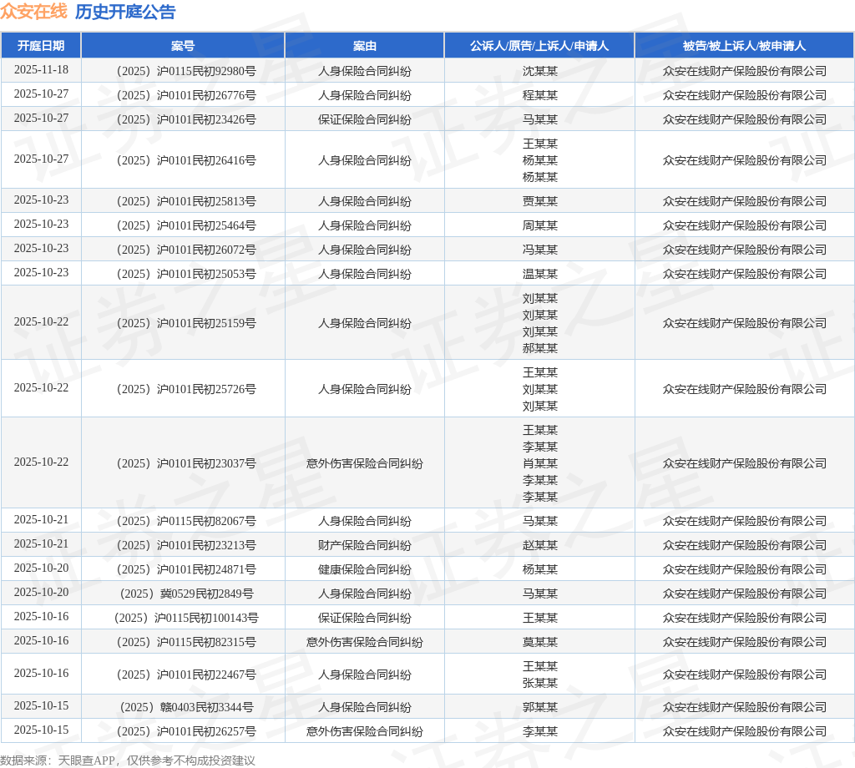Click the 案由 column header

click(364, 46)
